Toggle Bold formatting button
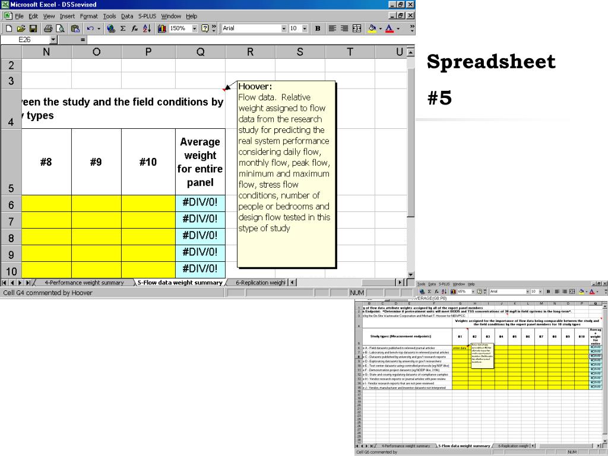Image resolution: width=608 pixels, height=456 pixels. [318, 28]
